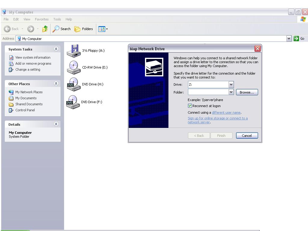Open the Tools menu
Image resolution: width=308 pixels, height=231 pixels.
[x=57, y=19]
